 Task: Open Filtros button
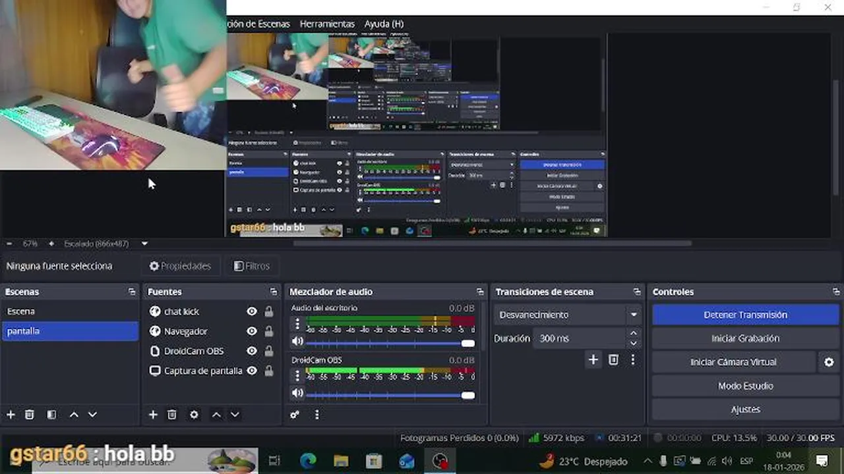pyautogui.click(x=252, y=266)
